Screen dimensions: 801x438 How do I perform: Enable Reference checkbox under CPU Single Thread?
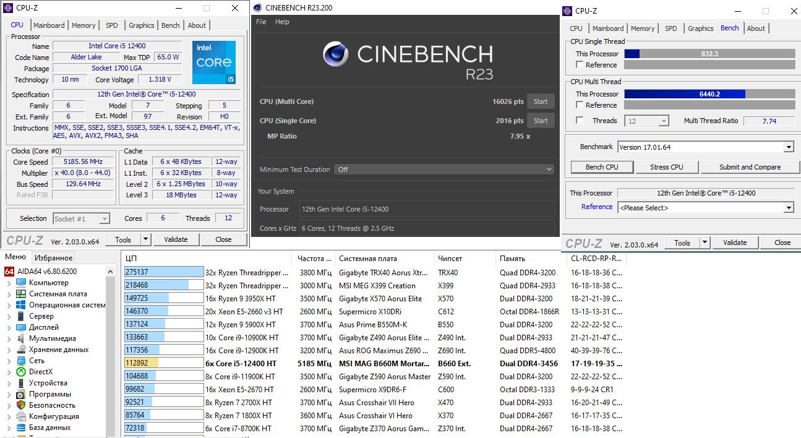(580, 65)
